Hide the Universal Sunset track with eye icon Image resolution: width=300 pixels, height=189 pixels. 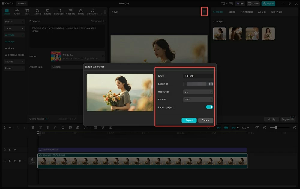pyautogui.click(x=15, y=150)
